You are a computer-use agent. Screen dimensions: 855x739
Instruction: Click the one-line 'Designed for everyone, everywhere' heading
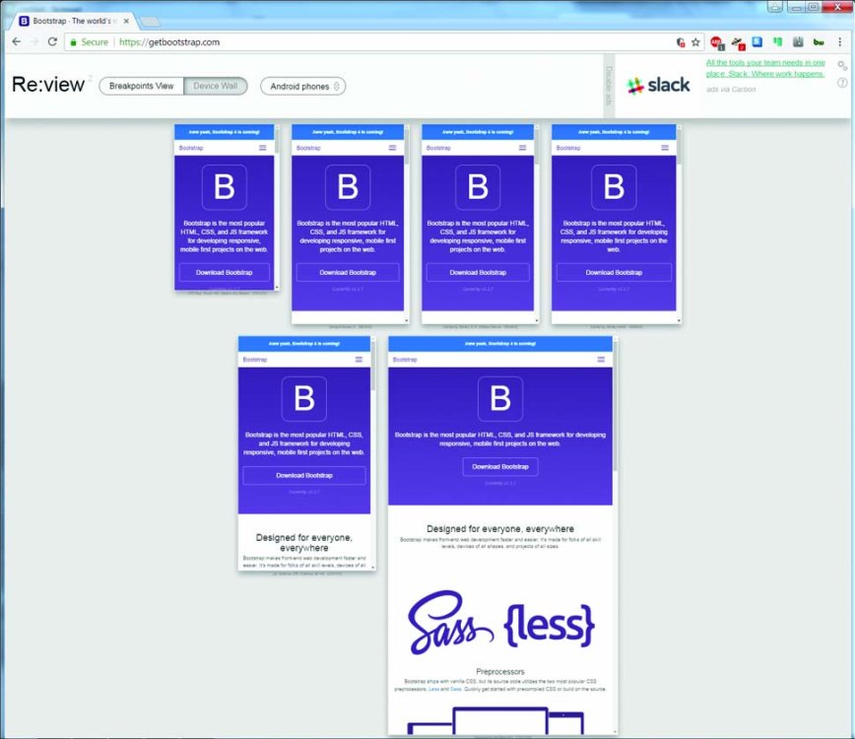(x=500, y=528)
